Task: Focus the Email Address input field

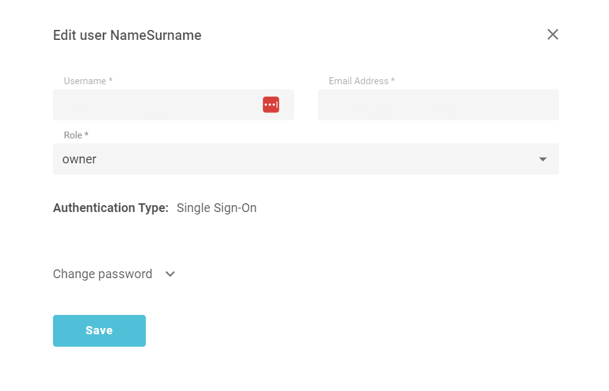Action: (x=438, y=105)
